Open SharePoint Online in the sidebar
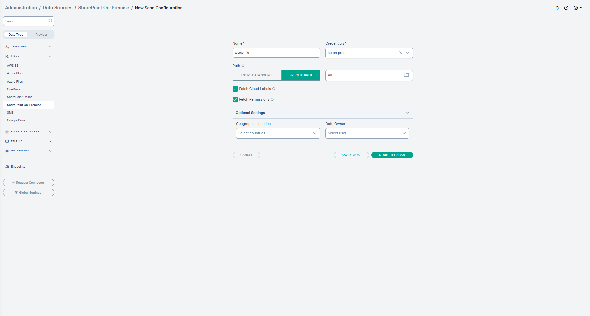The width and height of the screenshot is (590, 316). (20, 97)
